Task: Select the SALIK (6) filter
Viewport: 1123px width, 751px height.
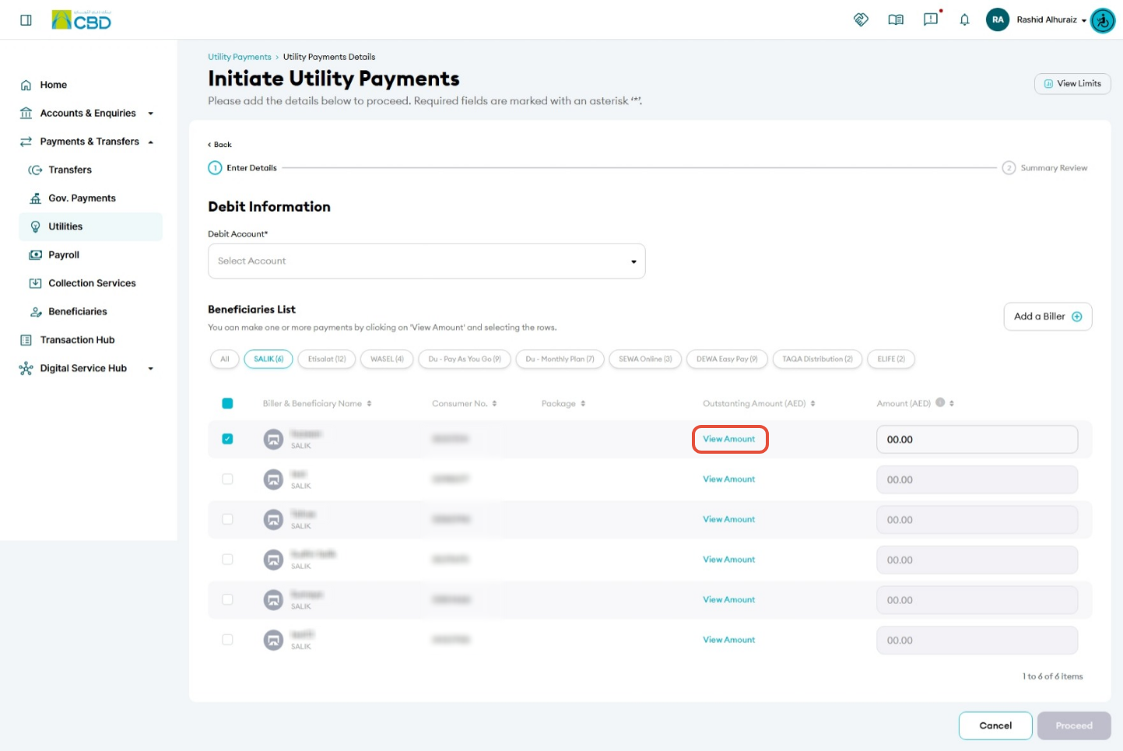Action: click(x=268, y=359)
